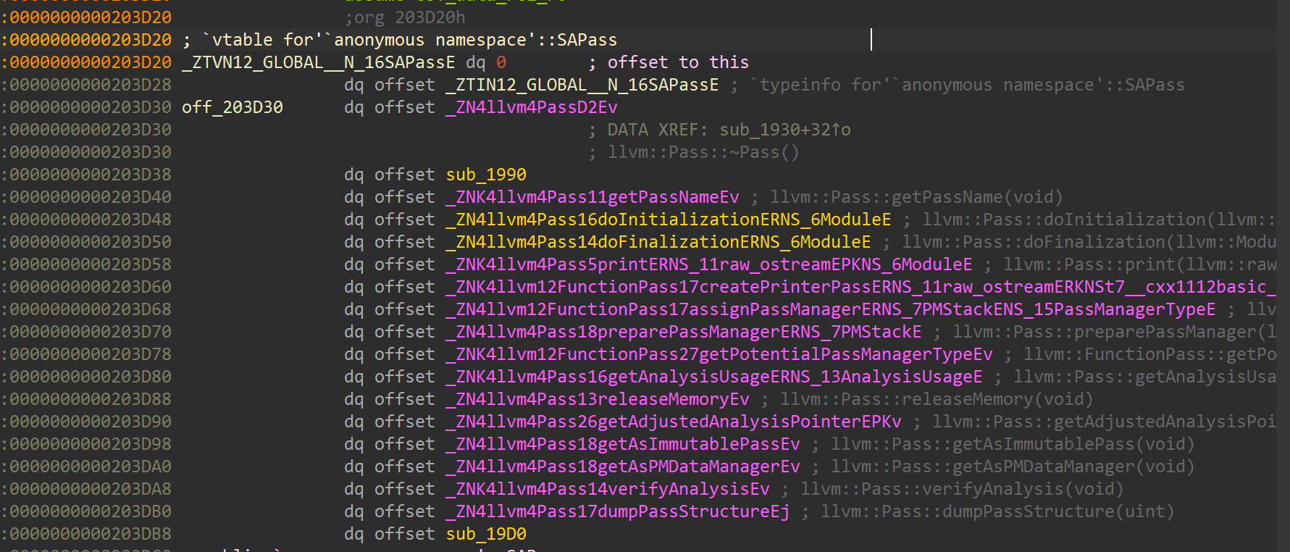Click the ';org 203D20h' directive text

(405, 17)
